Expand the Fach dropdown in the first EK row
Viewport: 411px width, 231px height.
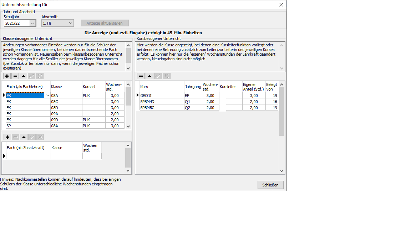coord(48,96)
